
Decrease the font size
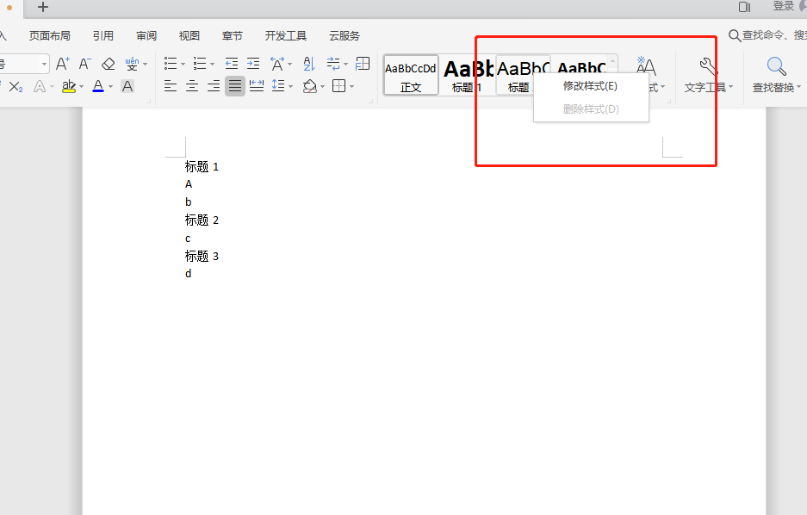[84, 63]
